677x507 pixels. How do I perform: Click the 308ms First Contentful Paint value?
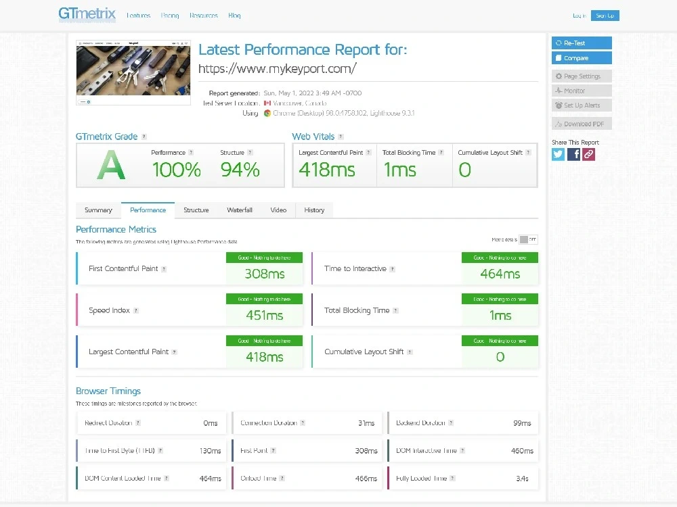click(265, 274)
